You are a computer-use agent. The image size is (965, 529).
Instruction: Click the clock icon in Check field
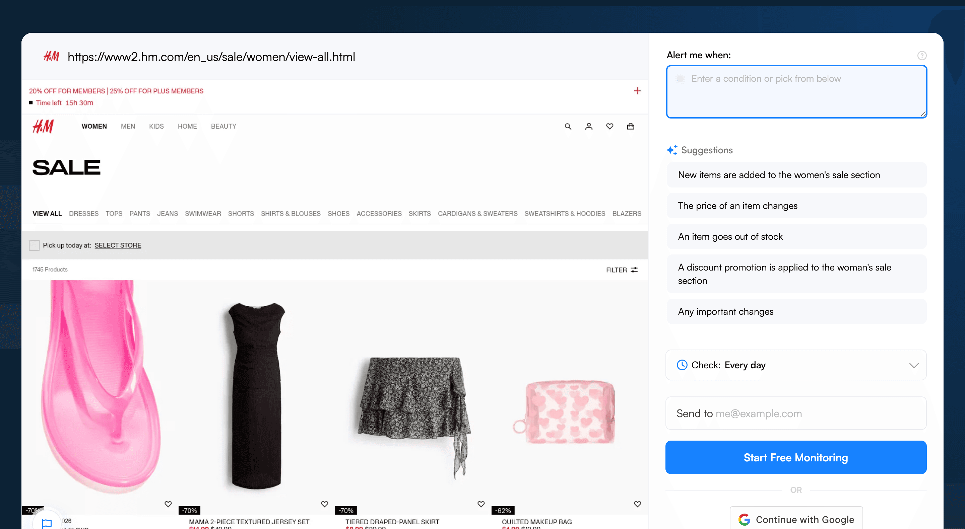[682, 365]
